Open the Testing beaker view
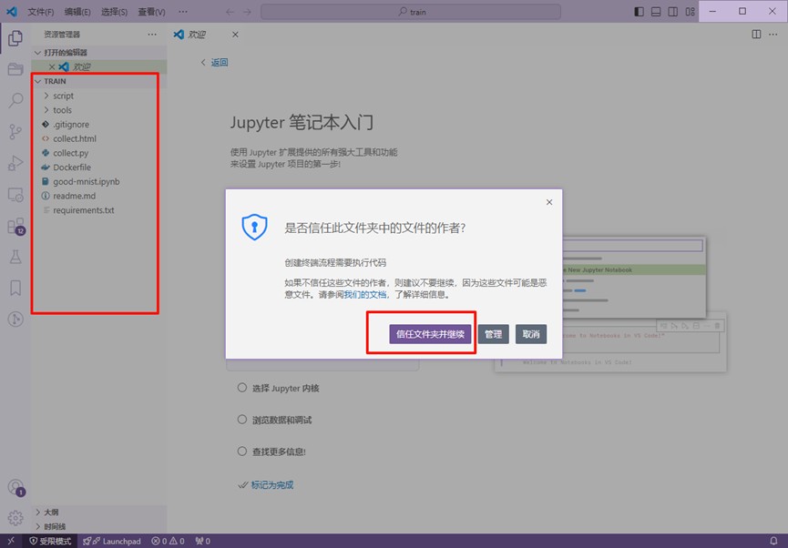 click(15, 257)
